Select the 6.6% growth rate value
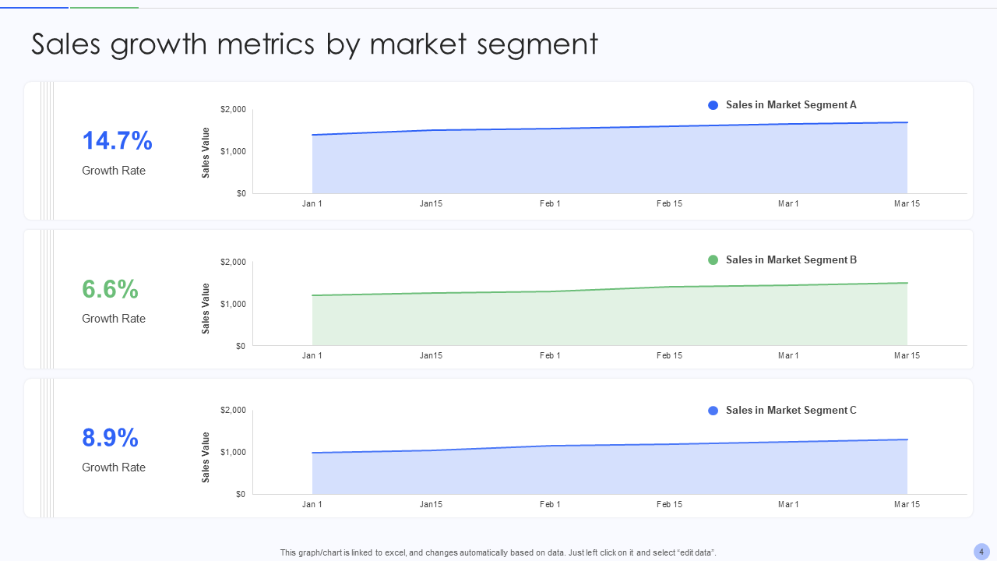The height and width of the screenshot is (561, 997). point(110,289)
